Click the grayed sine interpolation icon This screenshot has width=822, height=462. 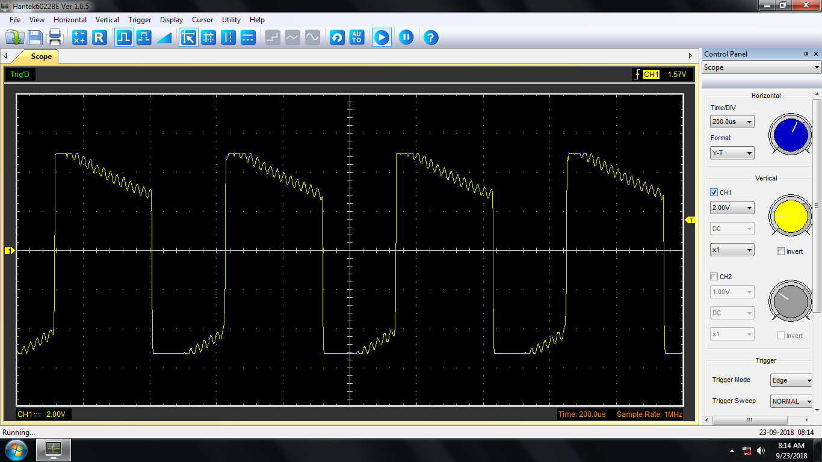(x=312, y=37)
